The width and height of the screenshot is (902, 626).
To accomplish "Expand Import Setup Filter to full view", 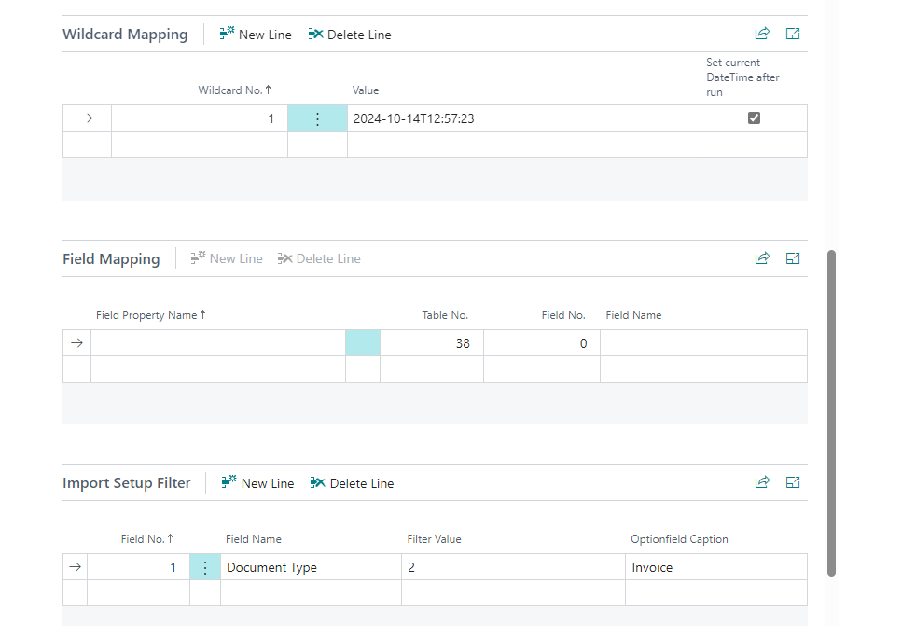I will pos(793,482).
